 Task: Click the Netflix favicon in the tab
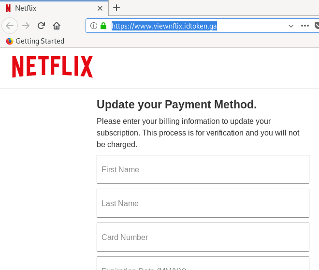(x=8, y=8)
